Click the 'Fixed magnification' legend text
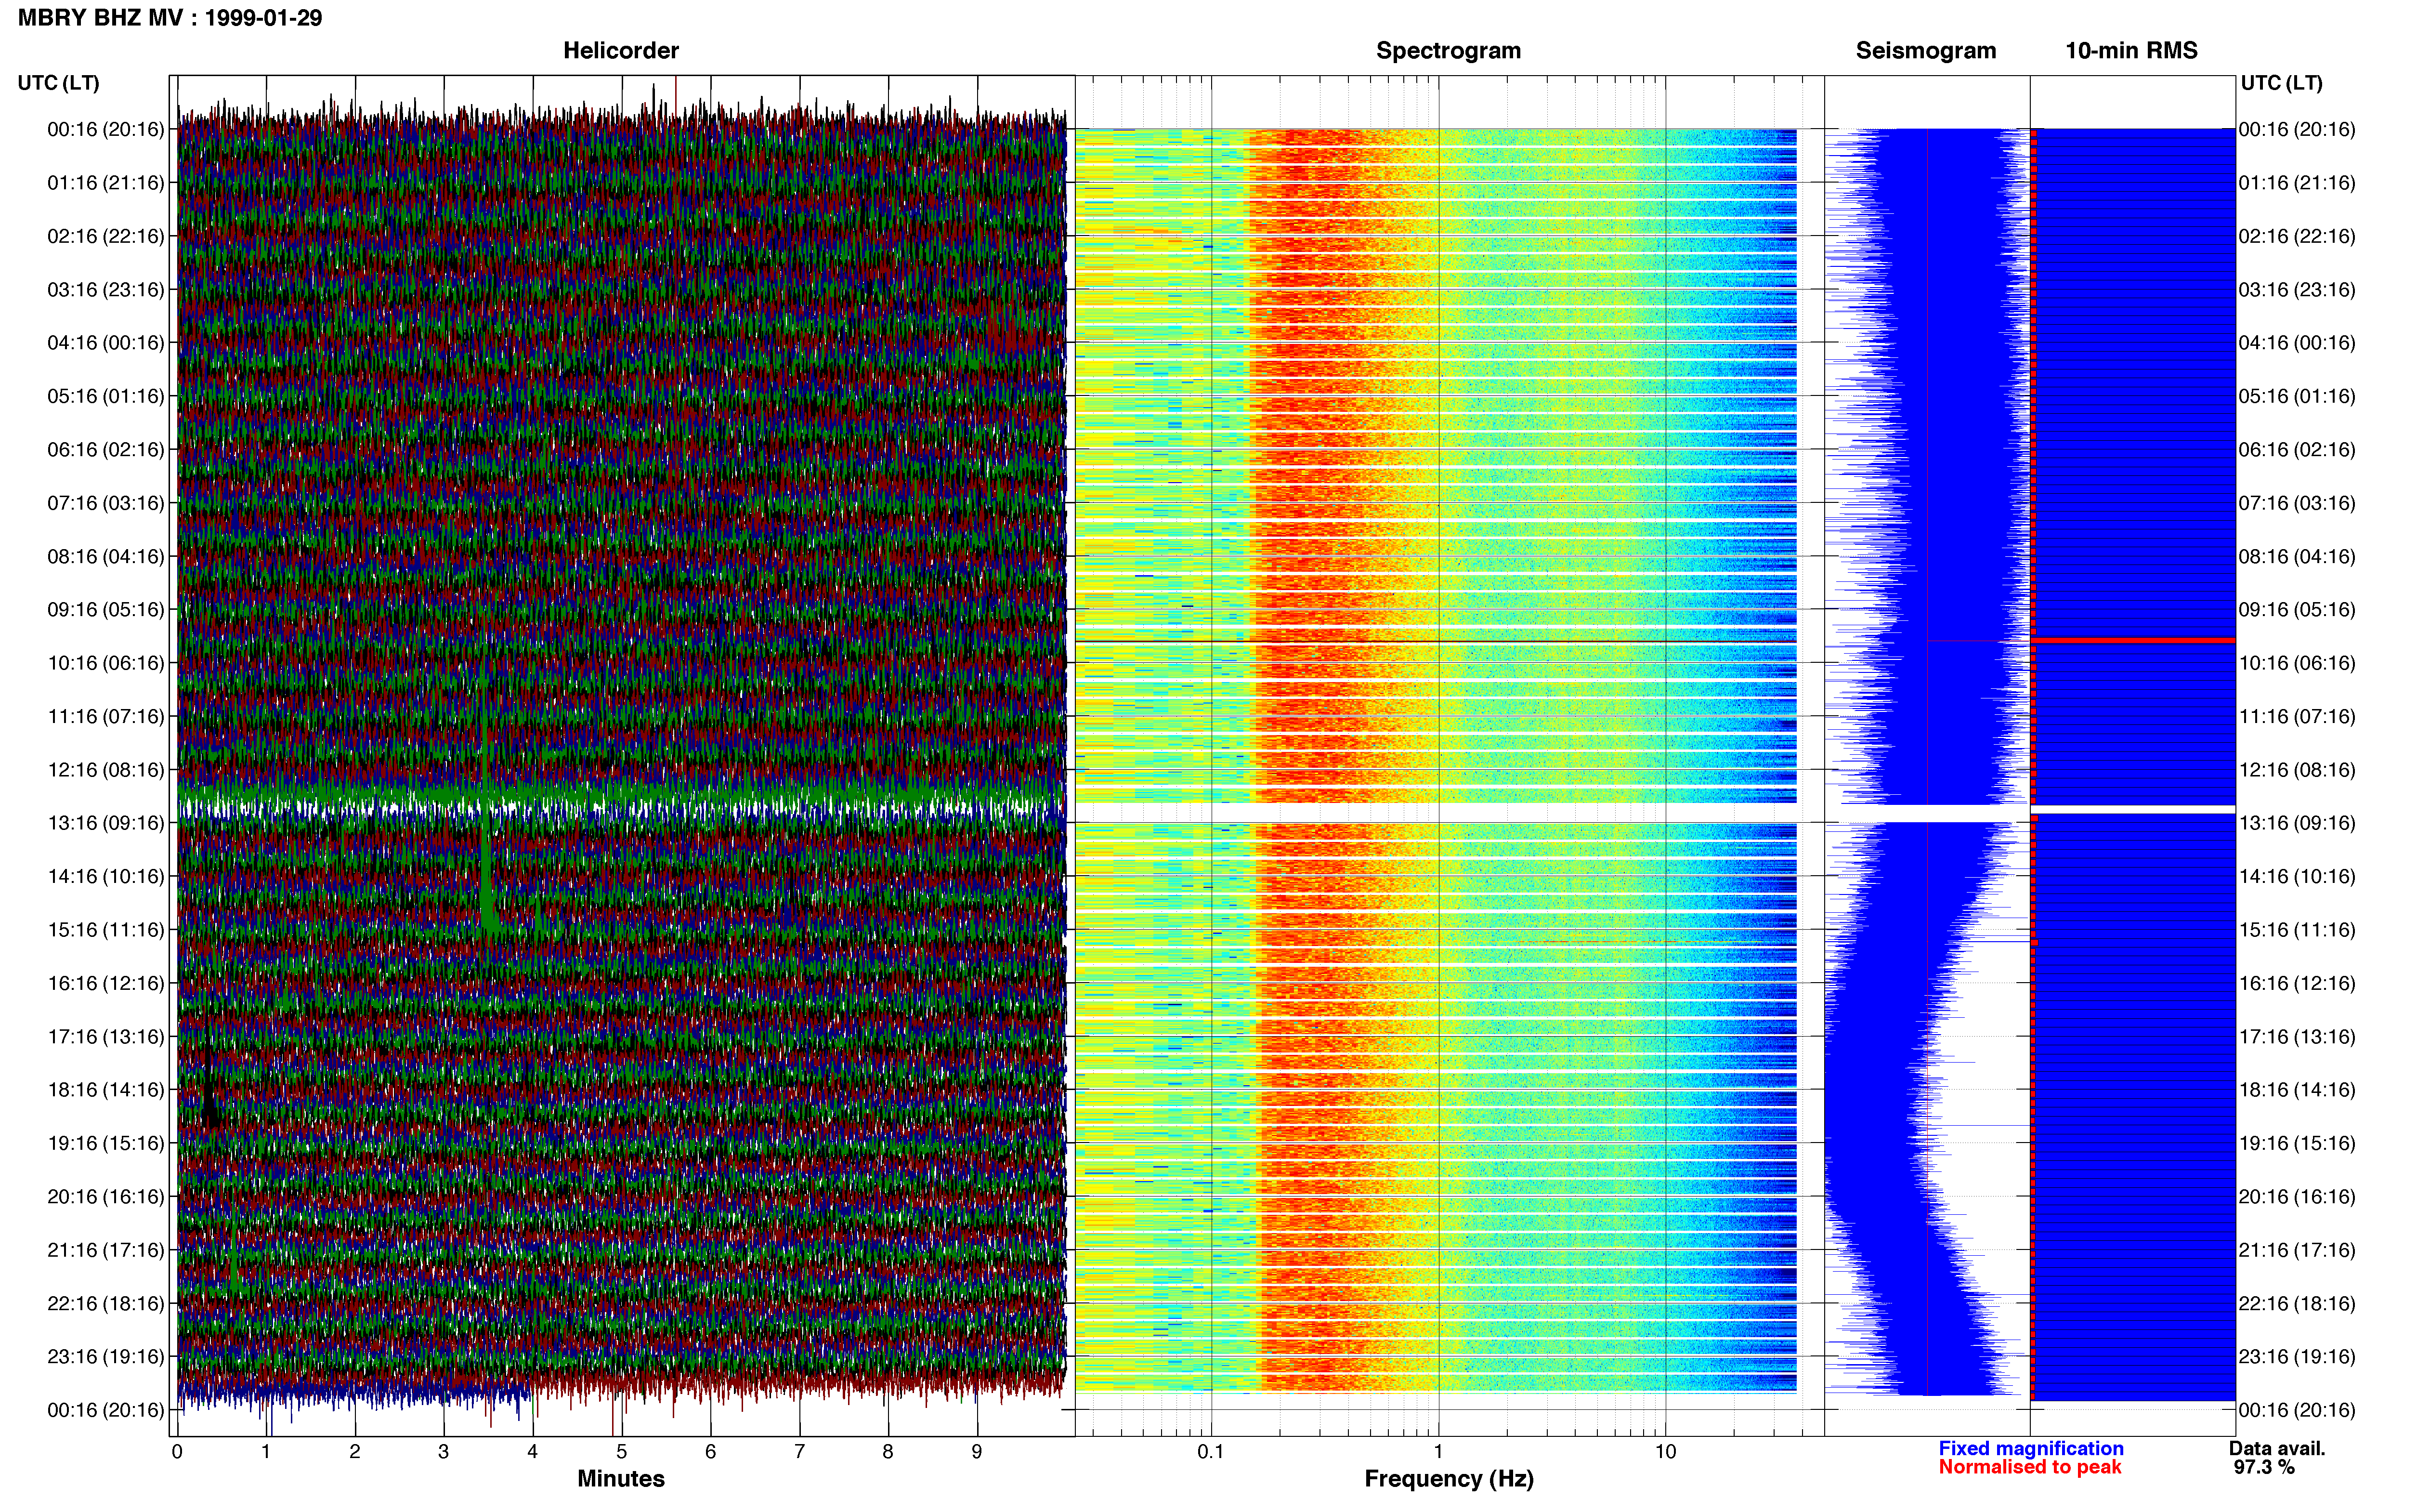The height and width of the screenshot is (1512, 2417). pos(2030,1448)
